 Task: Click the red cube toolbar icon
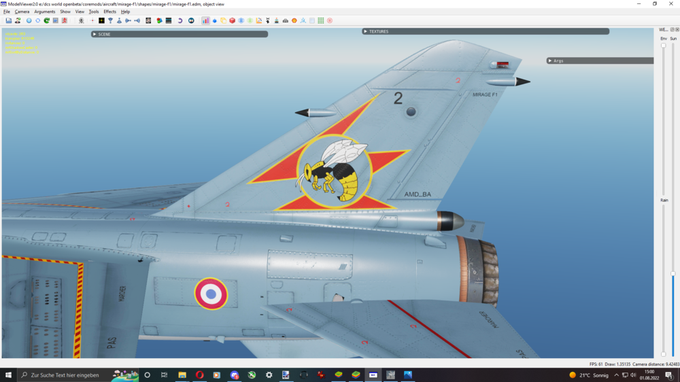(233, 20)
